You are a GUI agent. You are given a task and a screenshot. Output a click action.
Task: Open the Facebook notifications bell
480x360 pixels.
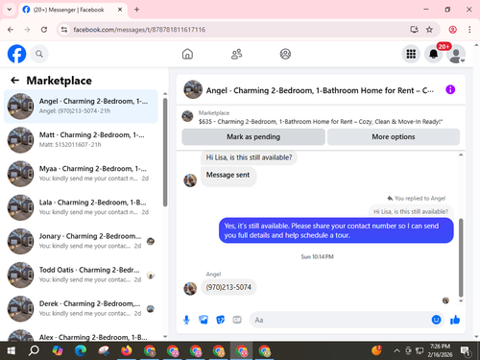tap(434, 54)
